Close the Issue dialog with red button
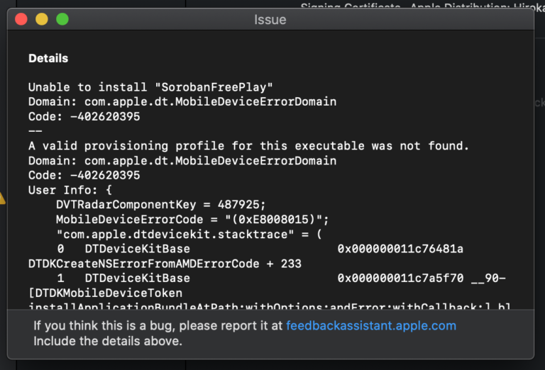This screenshot has width=545, height=370. pyautogui.click(x=21, y=19)
